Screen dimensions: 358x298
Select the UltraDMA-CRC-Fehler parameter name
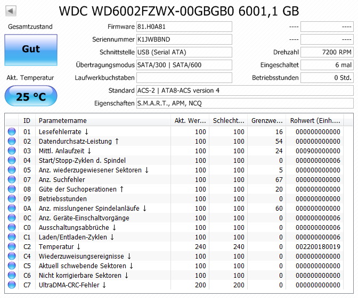coord(72,285)
